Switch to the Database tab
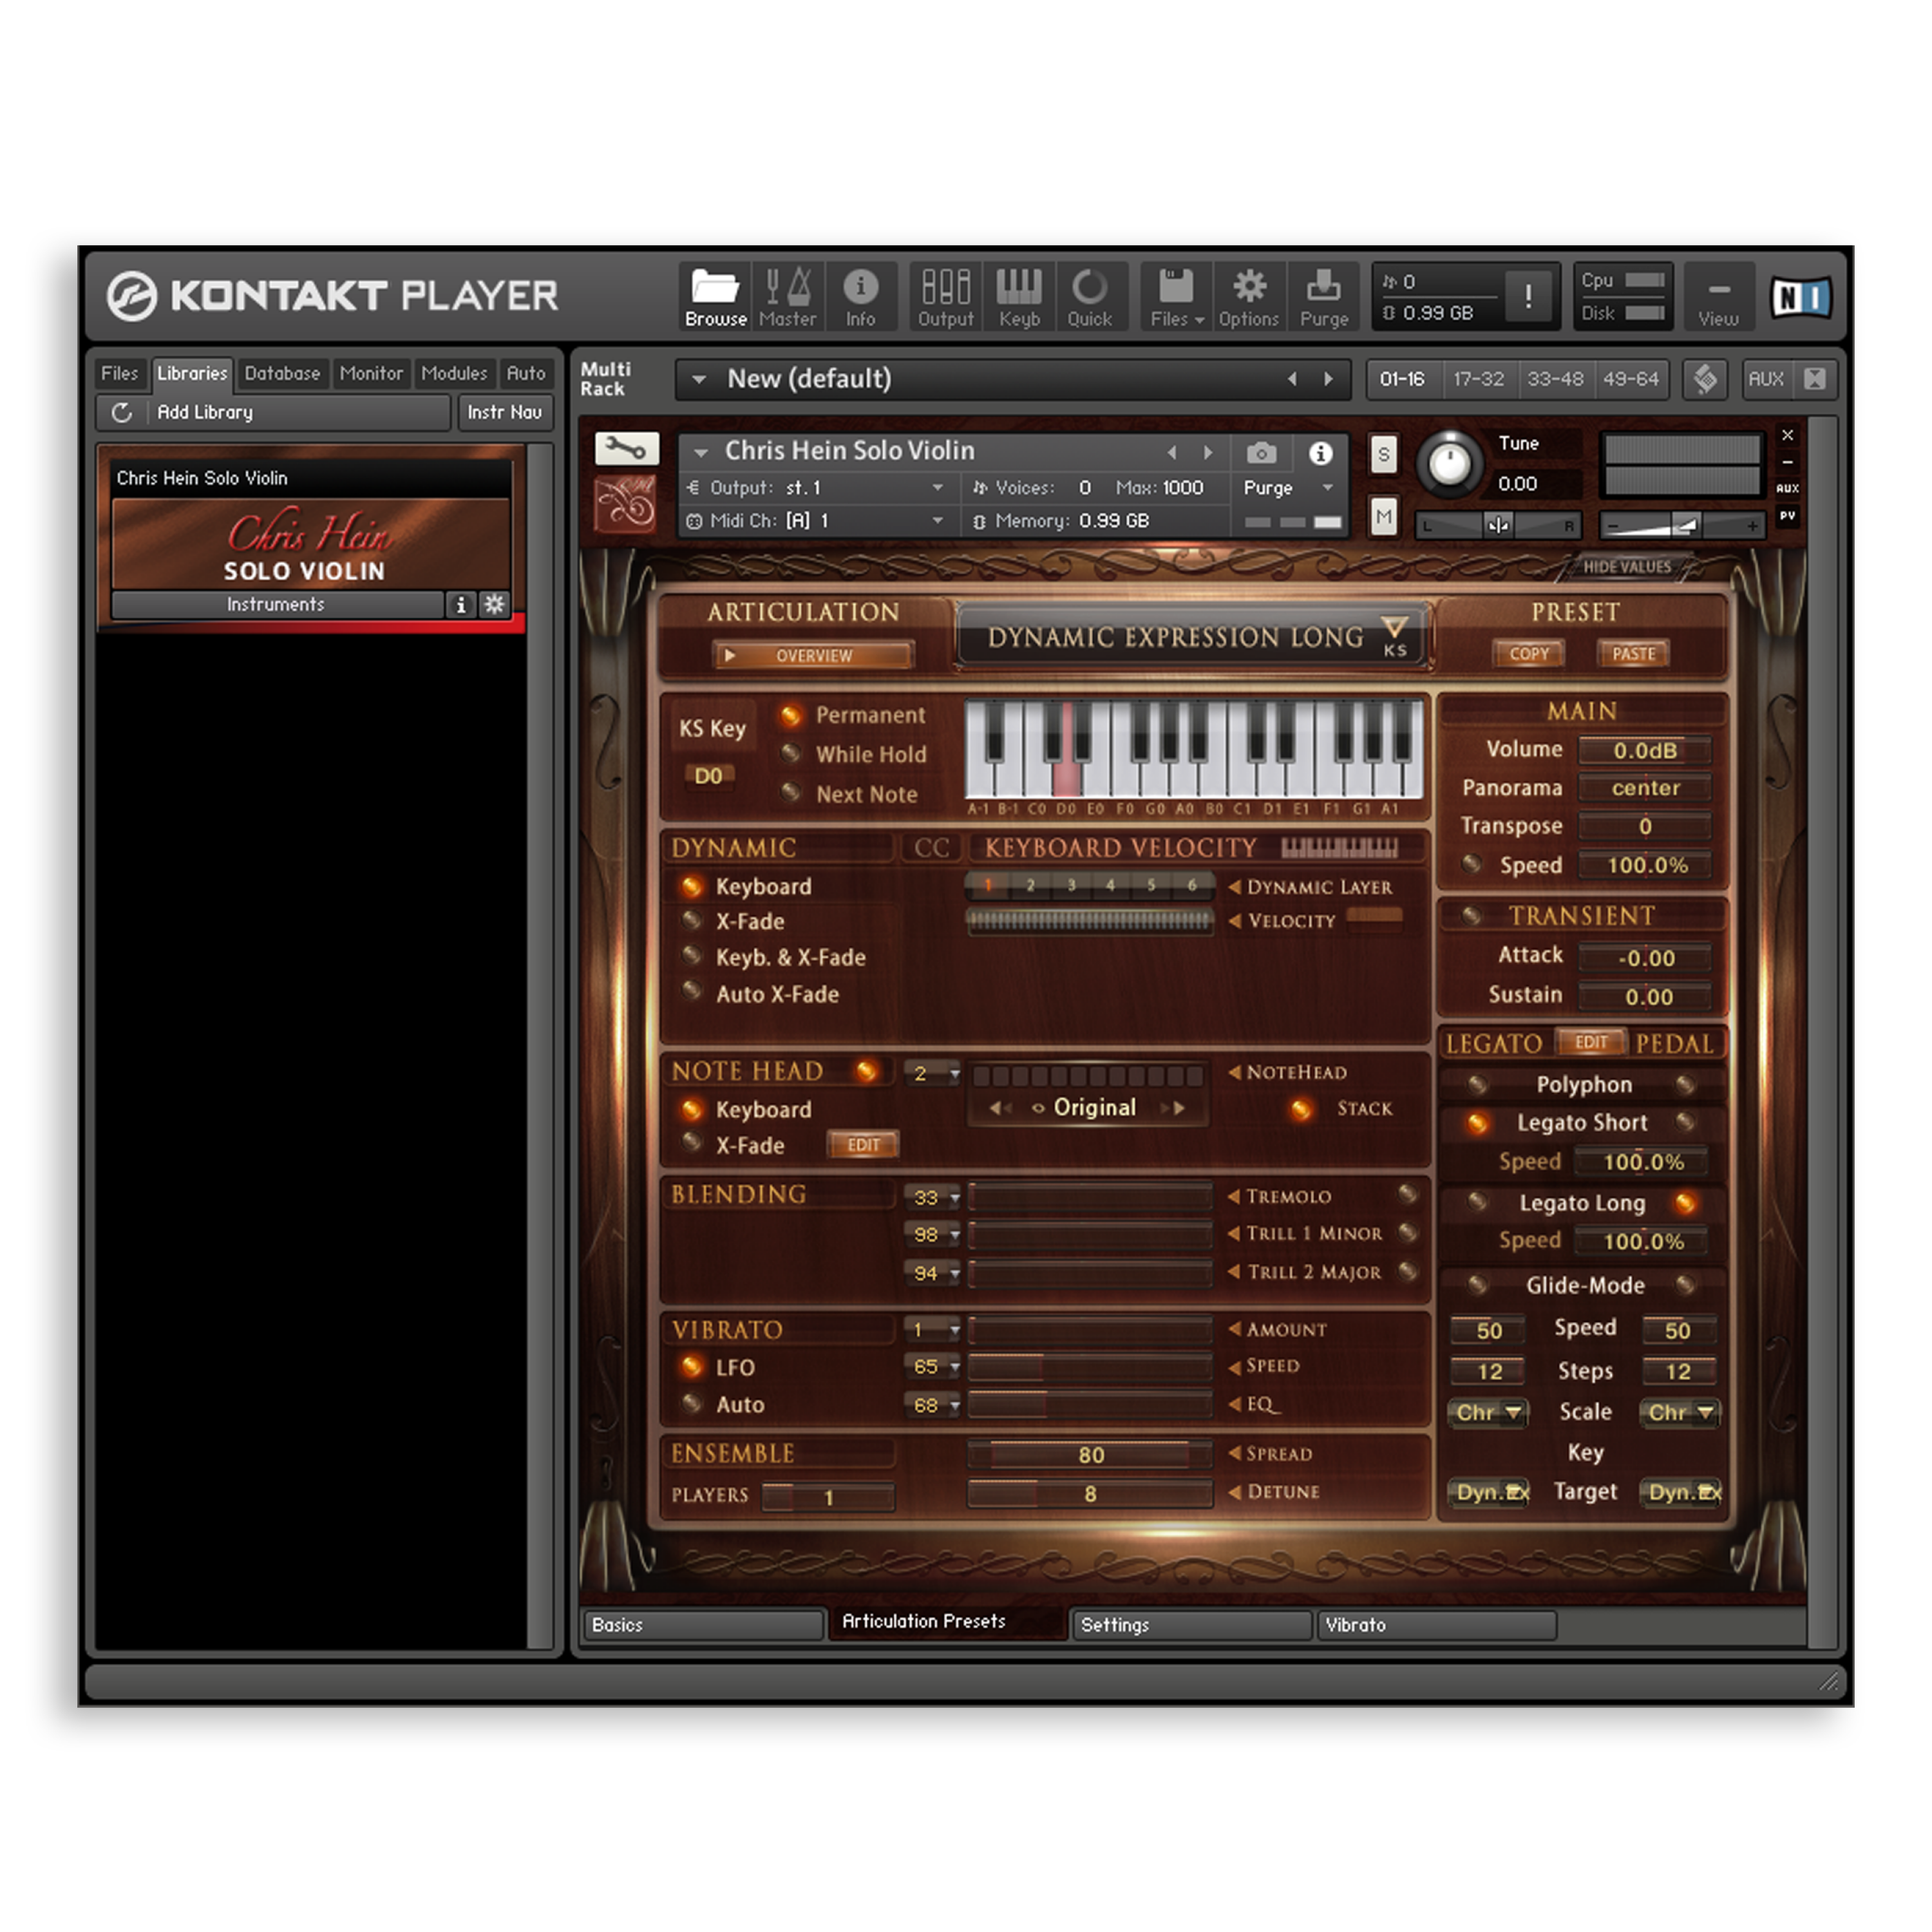The width and height of the screenshot is (1932, 1932). coord(282,373)
